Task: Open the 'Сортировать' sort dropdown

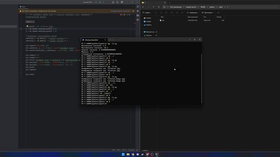Action: click(192, 13)
